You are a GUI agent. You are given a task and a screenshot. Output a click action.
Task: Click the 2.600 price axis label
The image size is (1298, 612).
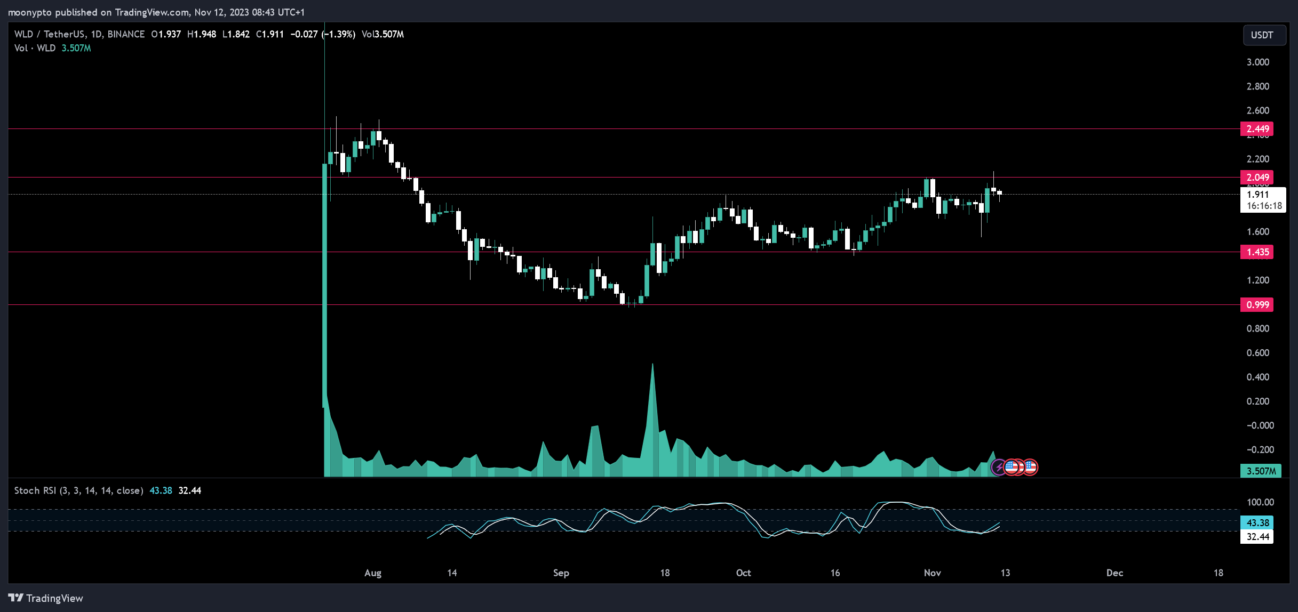point(1257,111)
